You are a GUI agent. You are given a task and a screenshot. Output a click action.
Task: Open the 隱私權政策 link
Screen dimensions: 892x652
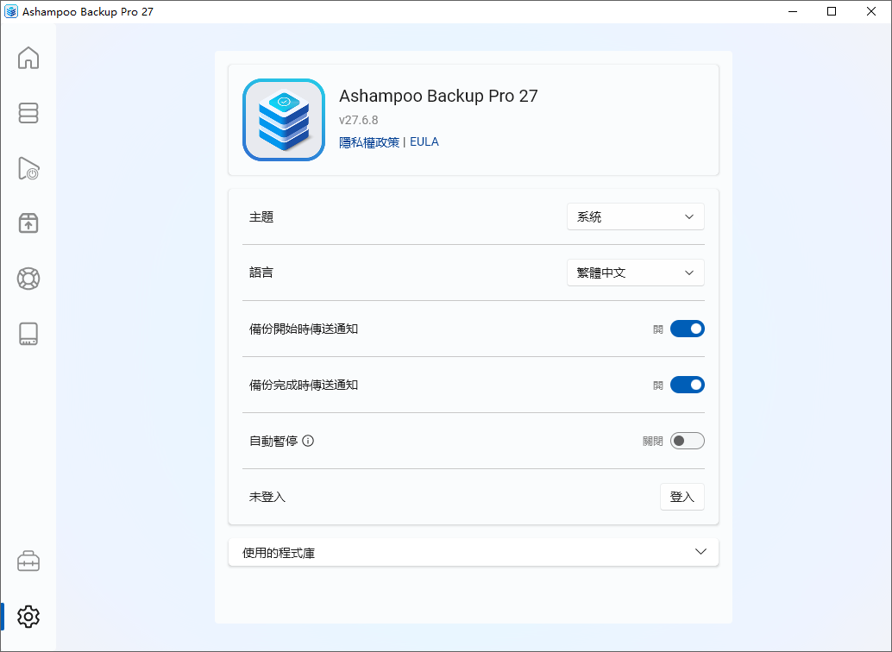pos(369,142)
